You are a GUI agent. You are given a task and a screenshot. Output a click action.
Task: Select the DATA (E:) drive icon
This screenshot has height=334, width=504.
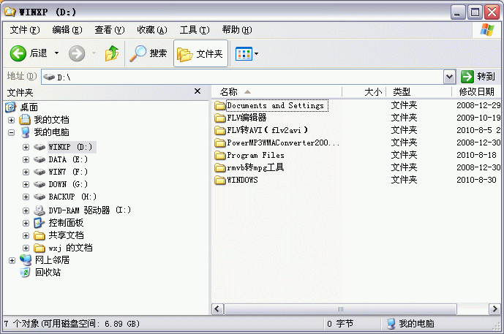[x=40, y=159]
